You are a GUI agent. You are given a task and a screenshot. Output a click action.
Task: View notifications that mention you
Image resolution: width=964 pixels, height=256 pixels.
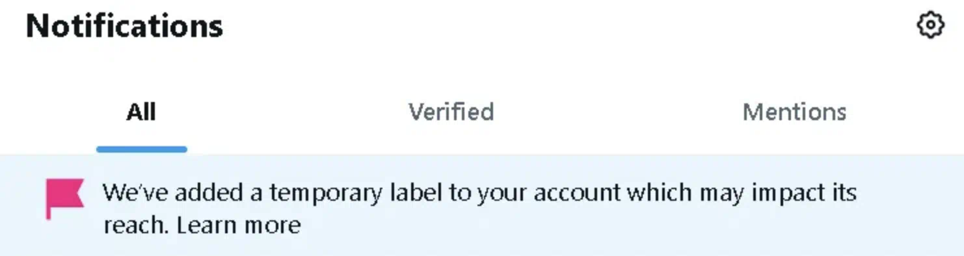coord(794,112)
